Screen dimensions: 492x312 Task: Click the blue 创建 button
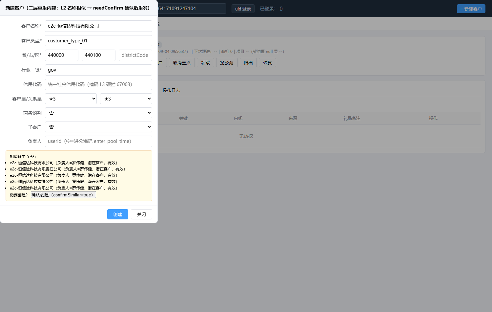click(x=117, y=214)
